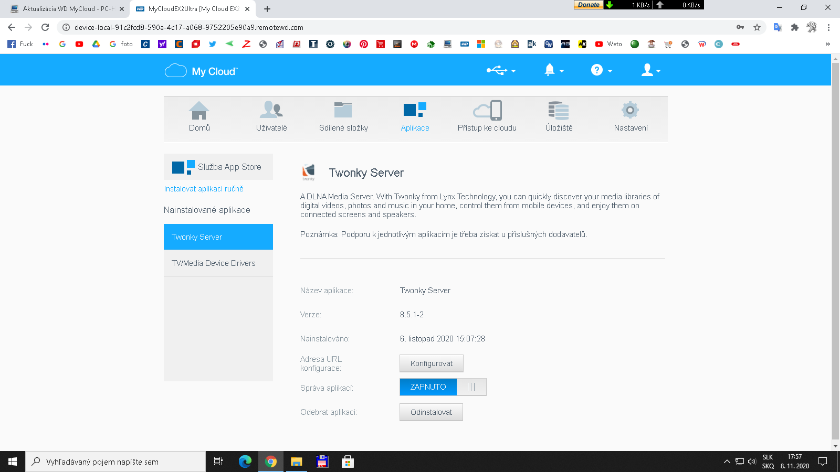Select TV/Media Device Drivers app
The image size is (840, 472).
click(x=218, y=263)
